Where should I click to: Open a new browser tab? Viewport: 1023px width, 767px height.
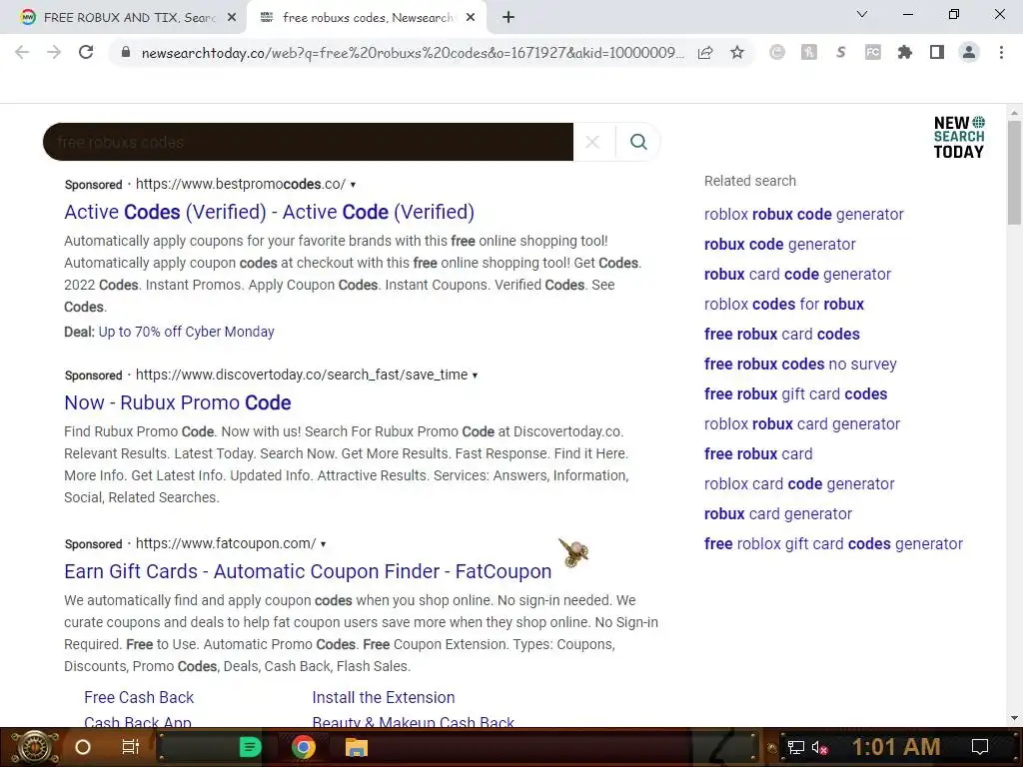click(x=509, y=18)
